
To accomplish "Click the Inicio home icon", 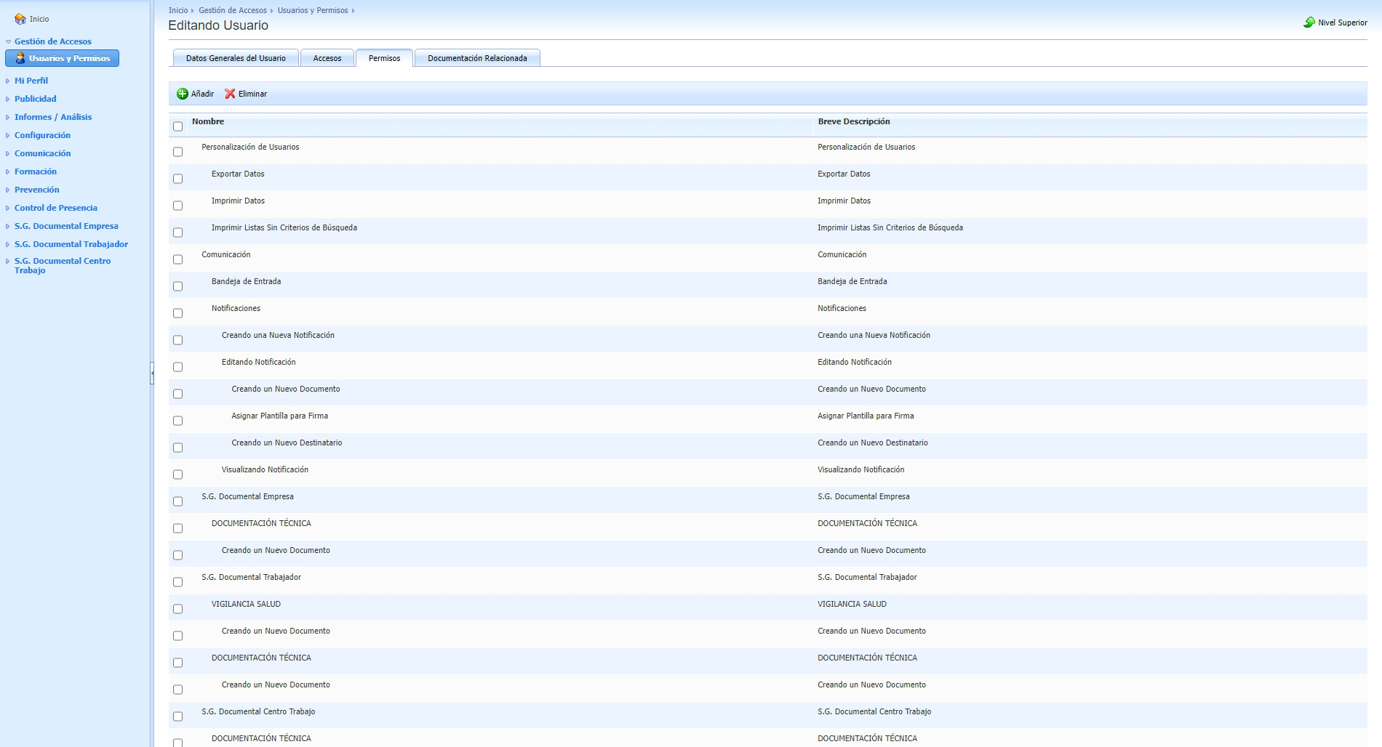I will pos(20,19).
